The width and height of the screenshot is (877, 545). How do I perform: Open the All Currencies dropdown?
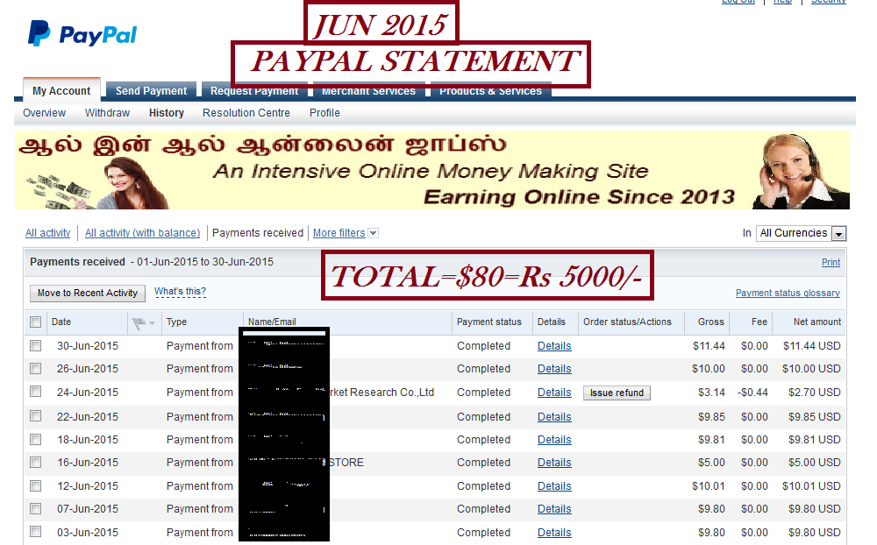(x=801, y=233)
